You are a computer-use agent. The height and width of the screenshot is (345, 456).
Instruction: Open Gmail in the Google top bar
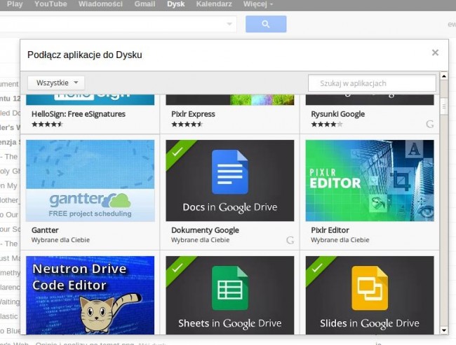(145, 4)
